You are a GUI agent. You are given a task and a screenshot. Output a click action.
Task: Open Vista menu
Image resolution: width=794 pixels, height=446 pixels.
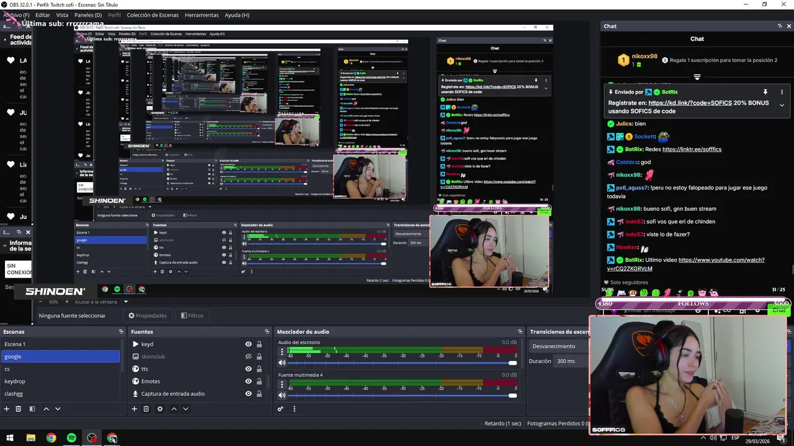tap(62, 15)
